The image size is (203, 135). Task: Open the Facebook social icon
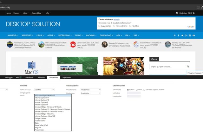(179, 35)
